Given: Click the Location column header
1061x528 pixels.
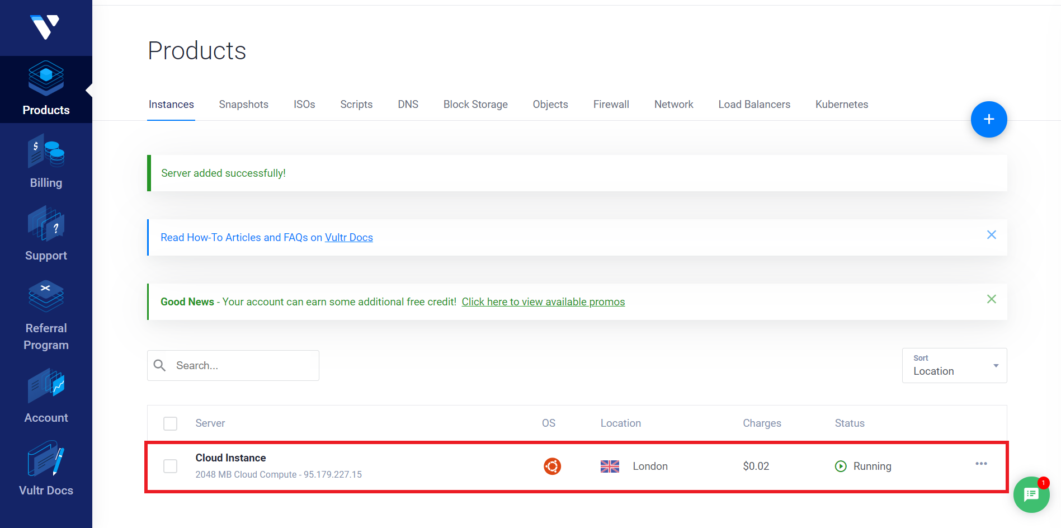Looking at the screenshot, I should point(620,423).
